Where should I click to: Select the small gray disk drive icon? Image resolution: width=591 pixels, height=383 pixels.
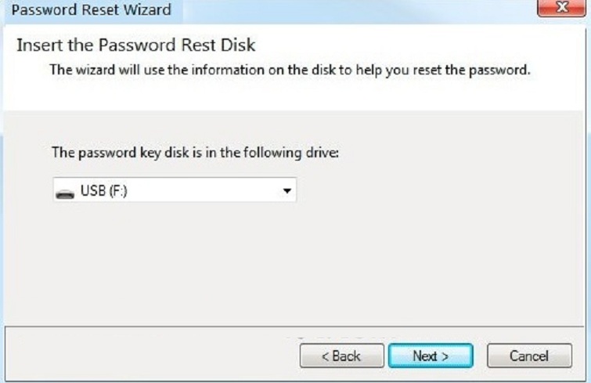(67, 191)
